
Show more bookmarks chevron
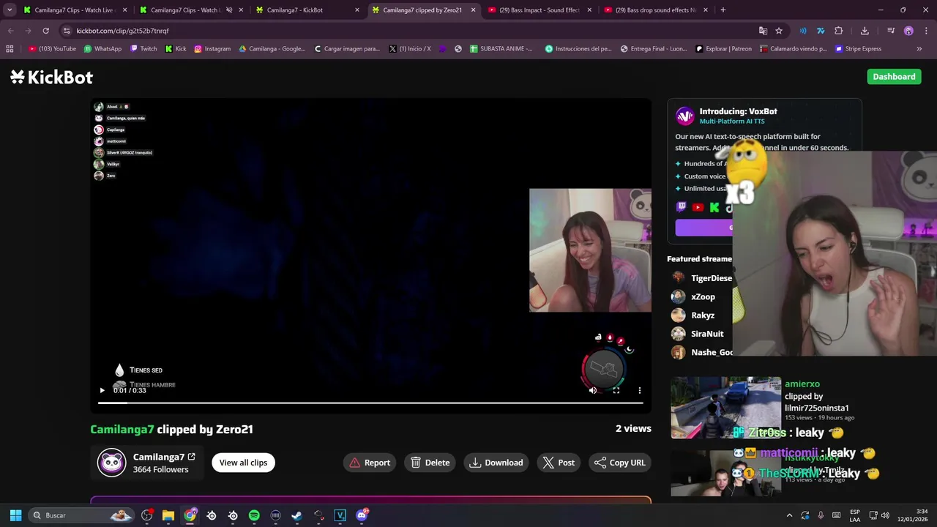coord(919,49)
